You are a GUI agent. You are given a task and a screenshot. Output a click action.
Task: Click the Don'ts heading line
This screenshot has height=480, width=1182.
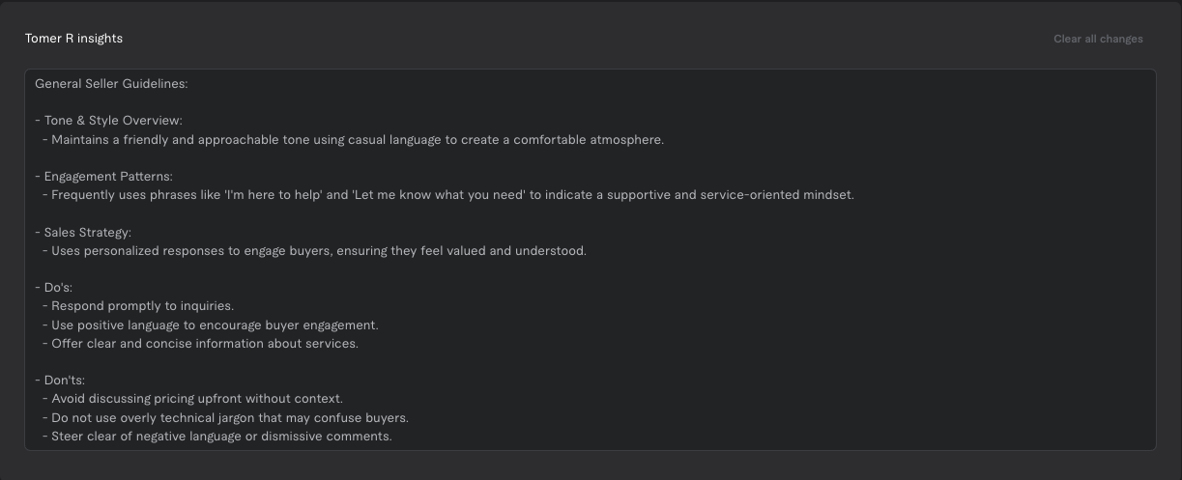tap(60, 381)
